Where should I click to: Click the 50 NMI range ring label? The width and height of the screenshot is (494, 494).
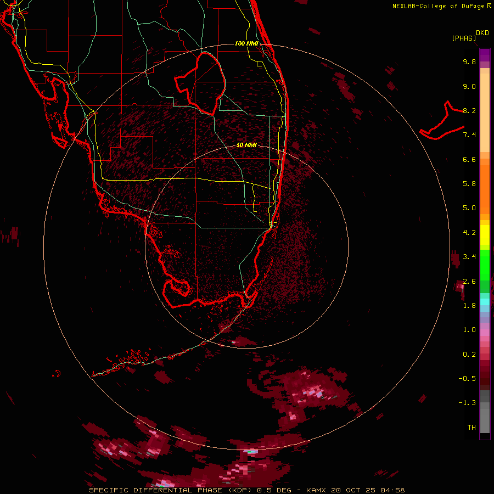pyautogui.click(x=246, y=145)
